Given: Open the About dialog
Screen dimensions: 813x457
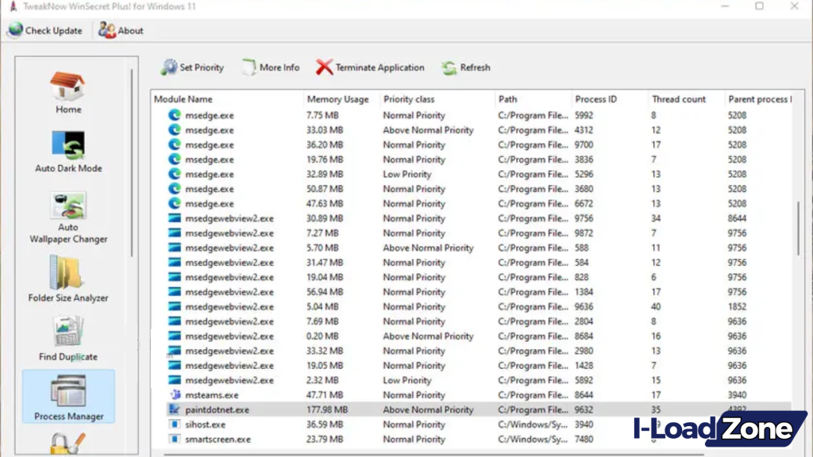Looking at the screenshot, I should pyautogui.click(x=121, y=31).
